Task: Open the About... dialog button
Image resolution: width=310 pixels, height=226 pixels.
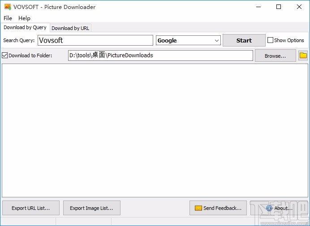Action: [x=279, y=208]
